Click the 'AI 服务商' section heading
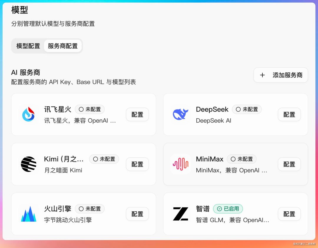Image resolution: width=318 pixels, height=248 pixels. [26, 72]
